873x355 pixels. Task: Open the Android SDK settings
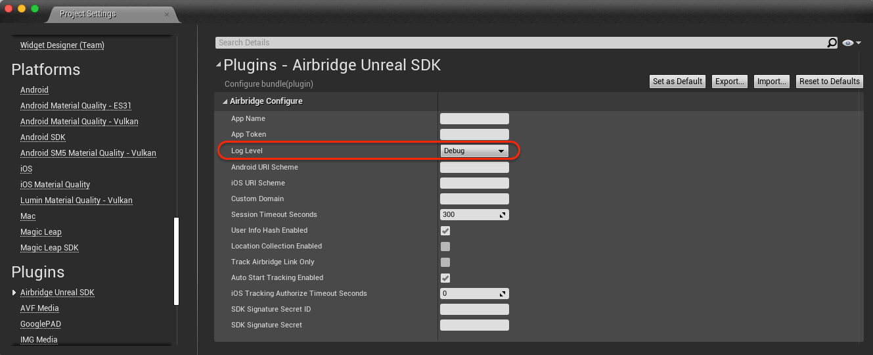(43, 137)
